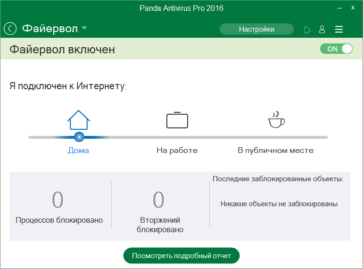Minimize the Panda Antivirus window

(339, 8)
